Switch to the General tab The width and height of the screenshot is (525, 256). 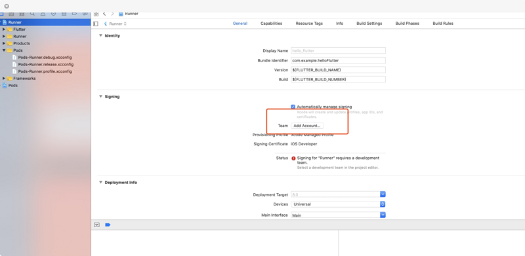point(240,24)
